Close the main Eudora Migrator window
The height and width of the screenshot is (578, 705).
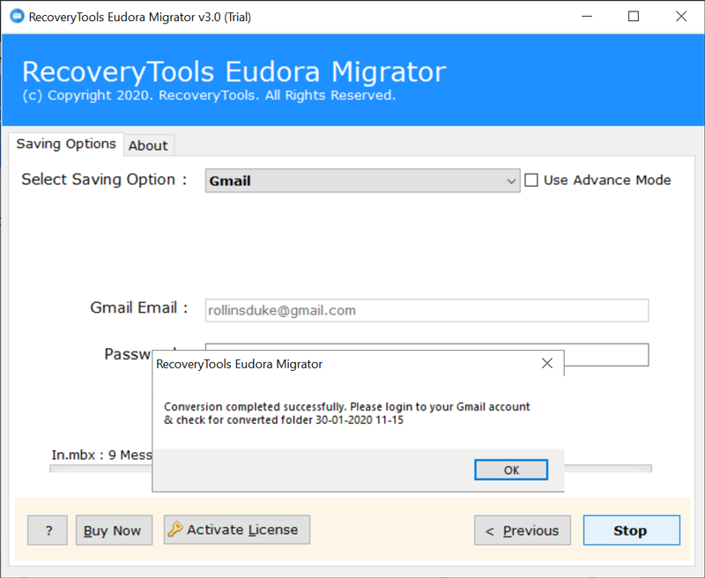click(681, 17)
